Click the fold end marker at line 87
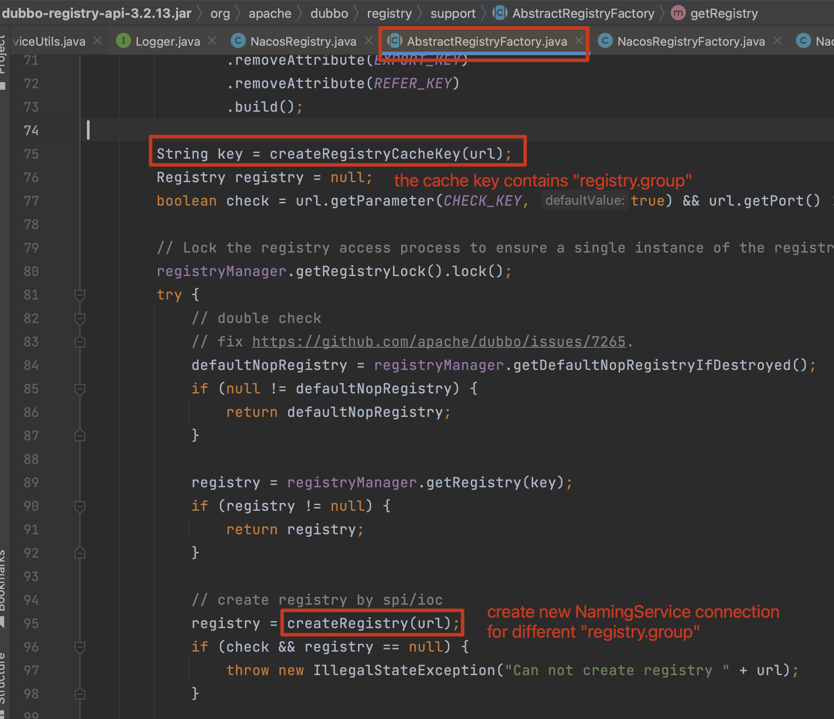Viewport: 834px width, 719px height. [80, 436]
